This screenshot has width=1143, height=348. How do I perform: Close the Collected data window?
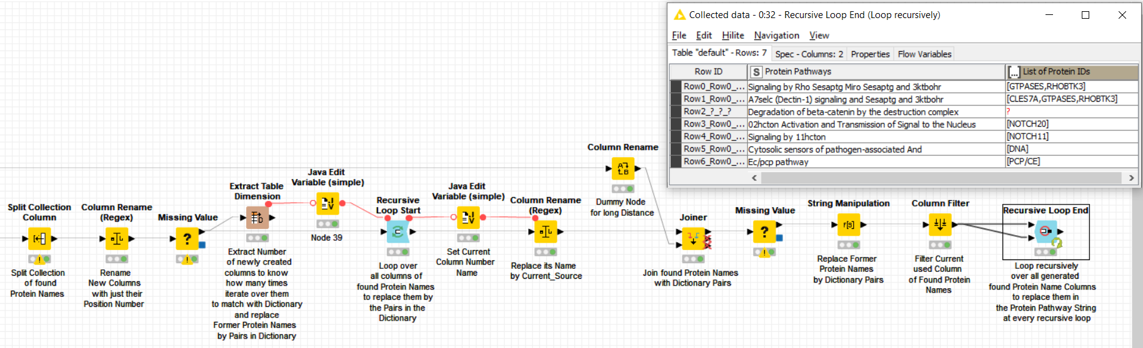click(1122, 15)
